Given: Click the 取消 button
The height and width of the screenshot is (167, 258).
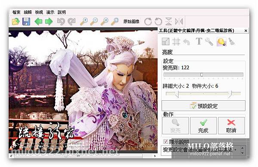Looking at the screenshot, I should click(231, 126).
